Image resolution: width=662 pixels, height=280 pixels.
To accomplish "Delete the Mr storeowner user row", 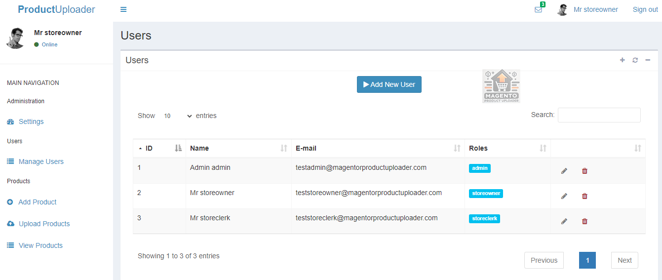I will point(584,196).
